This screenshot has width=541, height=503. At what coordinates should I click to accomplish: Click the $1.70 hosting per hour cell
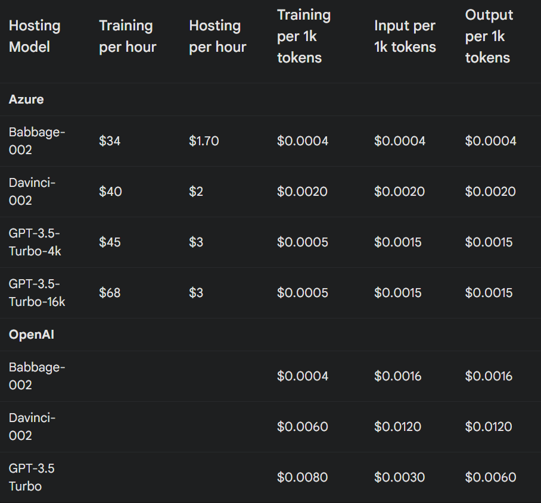204,141
